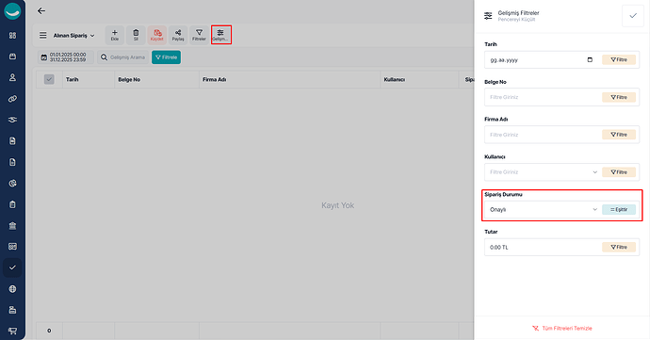
Task: Click the Ekle plus toolbar button
Action: (114, 35)
